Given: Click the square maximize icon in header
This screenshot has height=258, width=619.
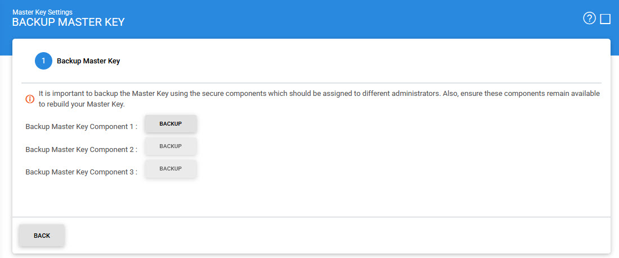Looking at the screenshot, I should click(605, 19).
